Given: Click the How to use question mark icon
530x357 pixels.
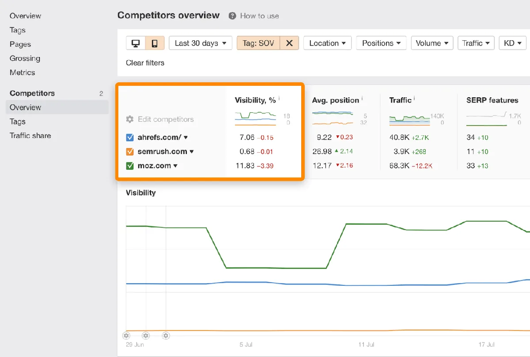Looking at the screenshot, I should point(232,16).
